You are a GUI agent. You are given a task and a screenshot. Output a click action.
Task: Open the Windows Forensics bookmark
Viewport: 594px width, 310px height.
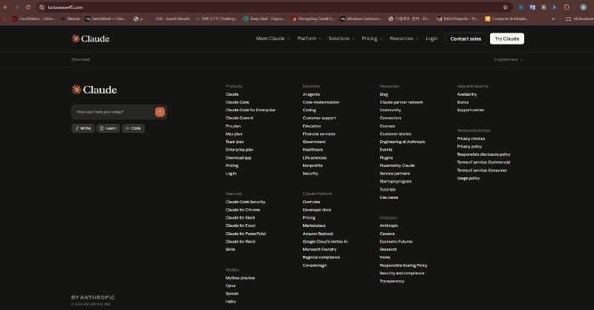362,19
